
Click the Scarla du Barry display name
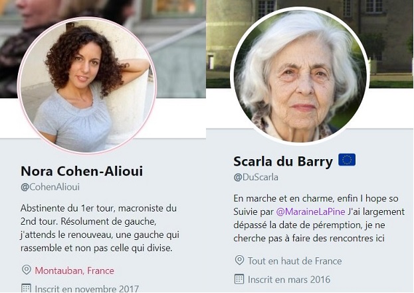[x=283, y=161]
